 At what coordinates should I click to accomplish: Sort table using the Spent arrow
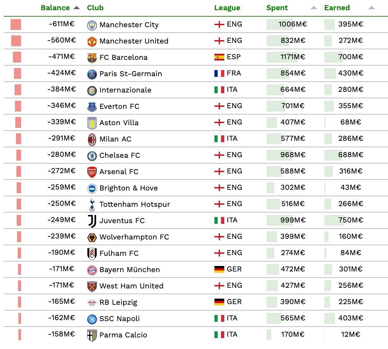click(313, 8)
